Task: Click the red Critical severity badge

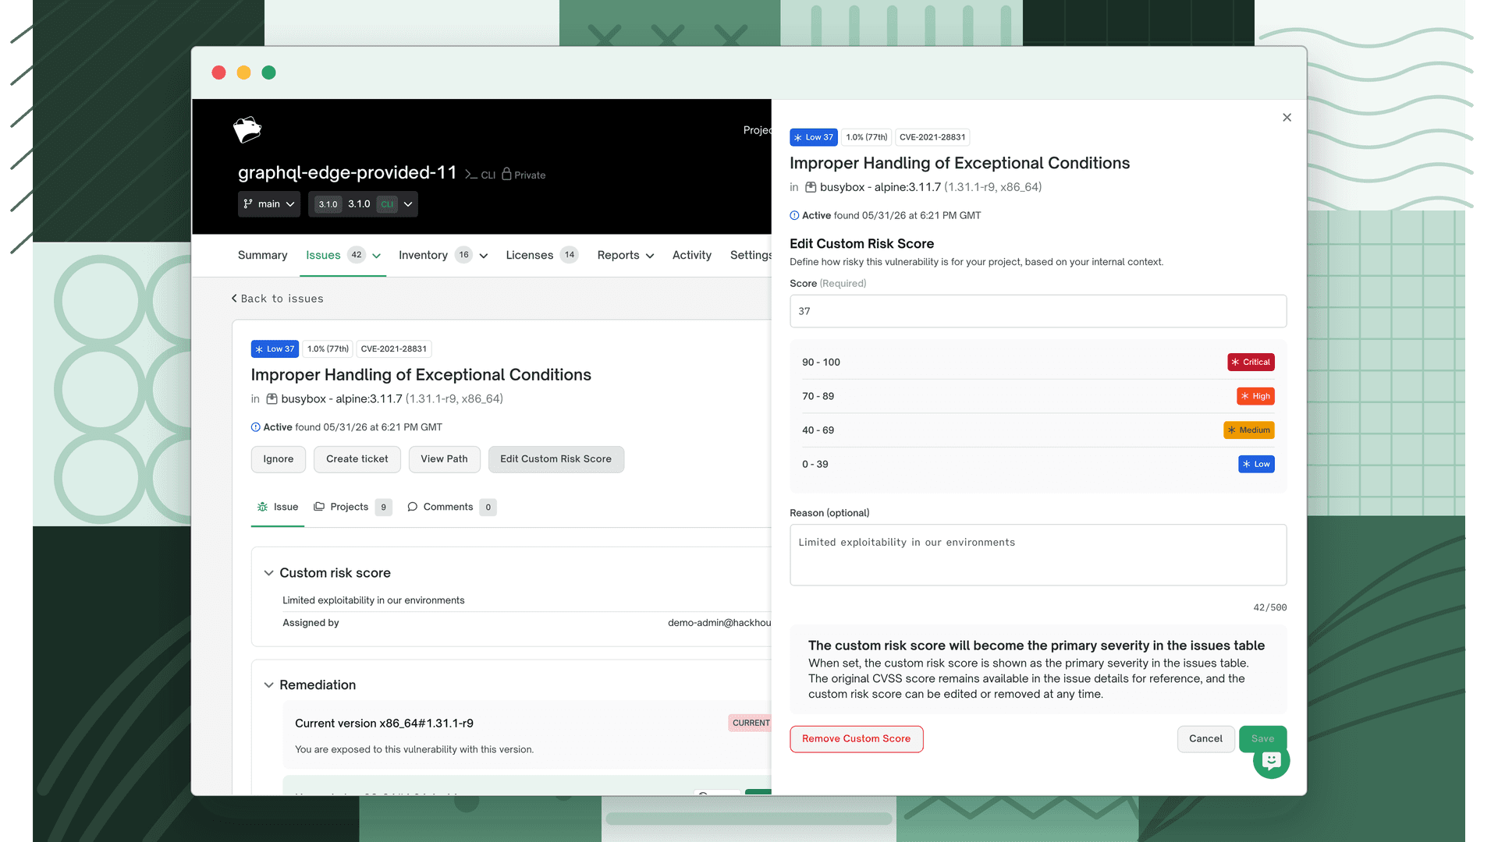Action: (x=1251, y=363)
